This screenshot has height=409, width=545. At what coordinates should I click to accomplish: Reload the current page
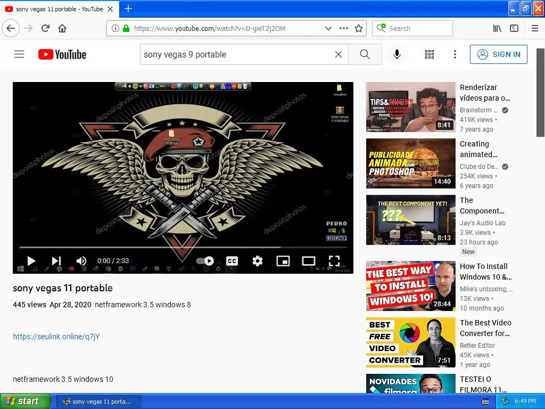click(x=45, y=28)
